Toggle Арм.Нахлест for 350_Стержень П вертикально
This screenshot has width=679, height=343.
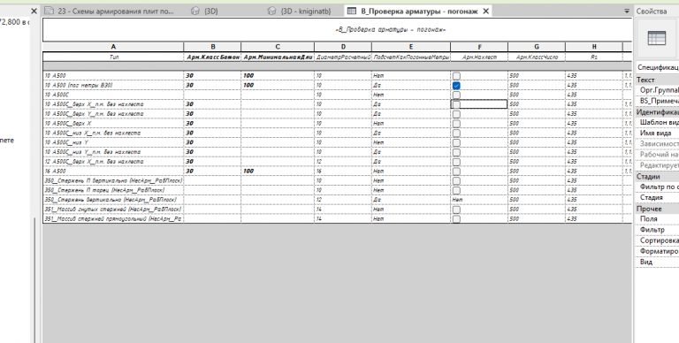(456, 180)
